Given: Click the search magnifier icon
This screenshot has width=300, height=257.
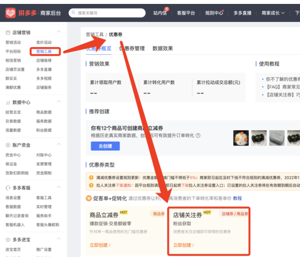Looking at the screenshot, I should [x=73, y=13].
